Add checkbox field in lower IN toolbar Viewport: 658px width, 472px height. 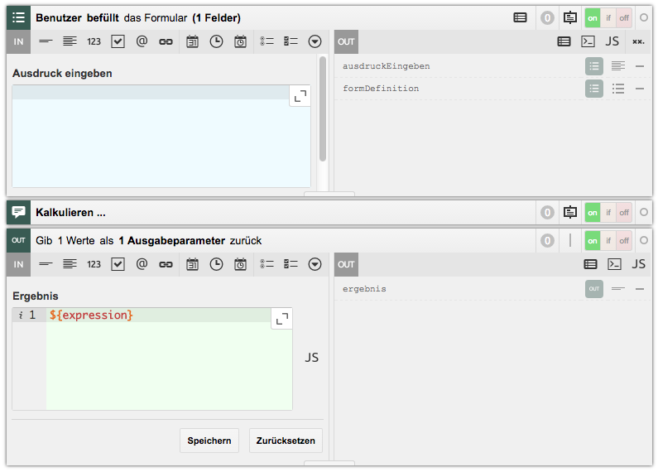click(118, 264)
